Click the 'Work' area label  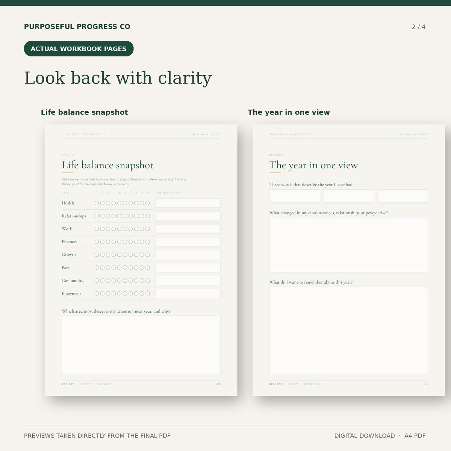[67, 229]
